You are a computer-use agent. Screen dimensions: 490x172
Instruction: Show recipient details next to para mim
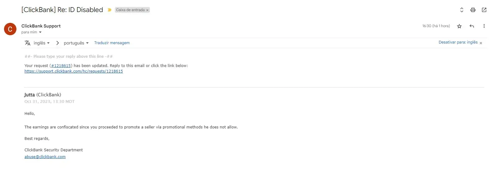(x=40, y=32)
